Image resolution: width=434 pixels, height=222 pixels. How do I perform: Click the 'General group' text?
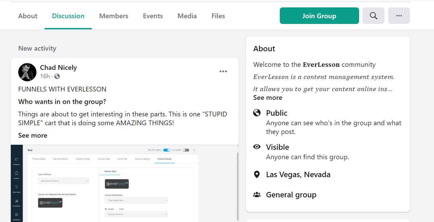[291, 195]
